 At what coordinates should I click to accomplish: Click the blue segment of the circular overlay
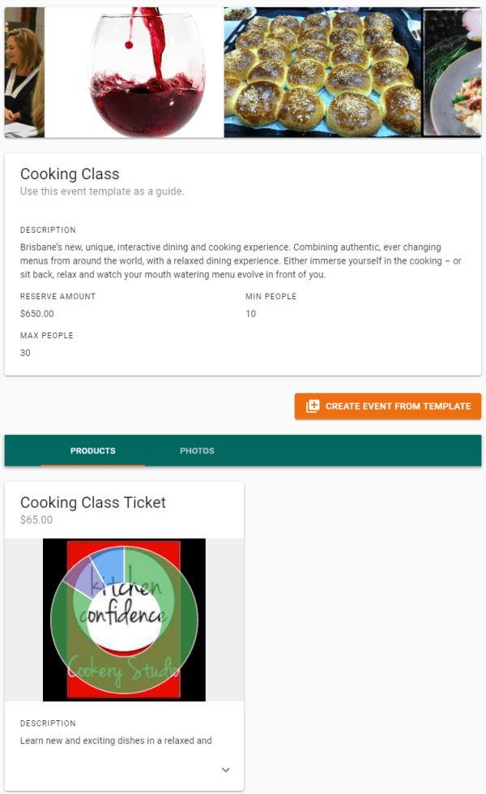point(109,563)
